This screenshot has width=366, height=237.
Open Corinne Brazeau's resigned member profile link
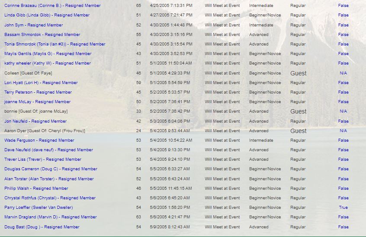coord(52,6)
